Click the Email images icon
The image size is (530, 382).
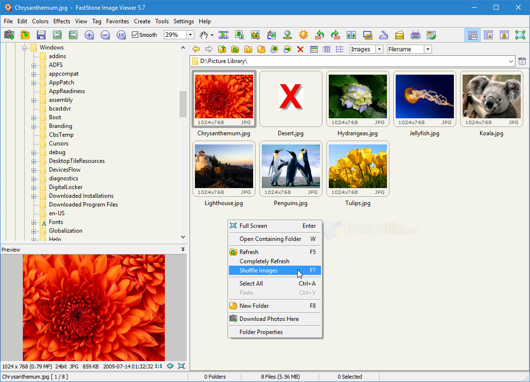tap(399, 35)
